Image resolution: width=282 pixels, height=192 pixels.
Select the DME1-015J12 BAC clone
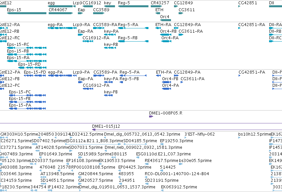[x=187, y=130]
